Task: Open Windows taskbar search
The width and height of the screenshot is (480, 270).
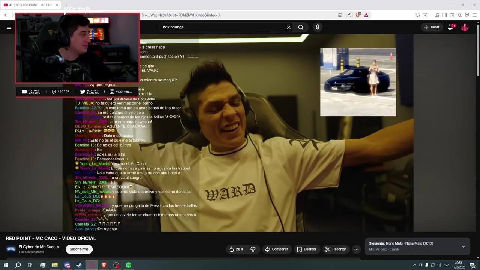Action: [x=18, y=265]
